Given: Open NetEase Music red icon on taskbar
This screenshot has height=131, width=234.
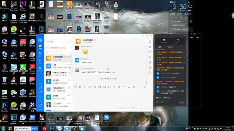Looking at the screenshot, I should tap(45, 129).
